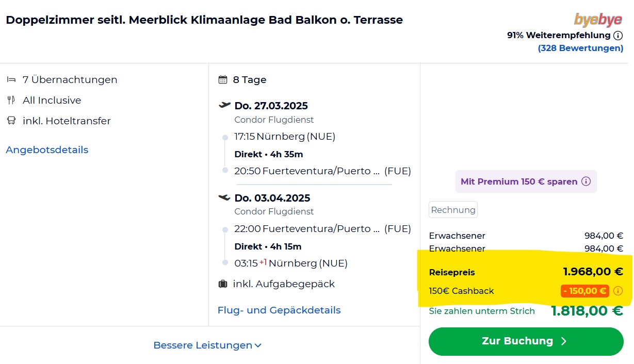
Task: Open the Angebotsdetails link
Action: 47,150
